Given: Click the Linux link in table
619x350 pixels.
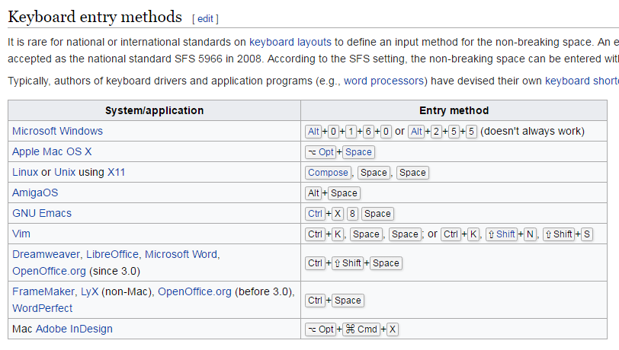Looking at the screenshot, I should click(x=25, y=172).
